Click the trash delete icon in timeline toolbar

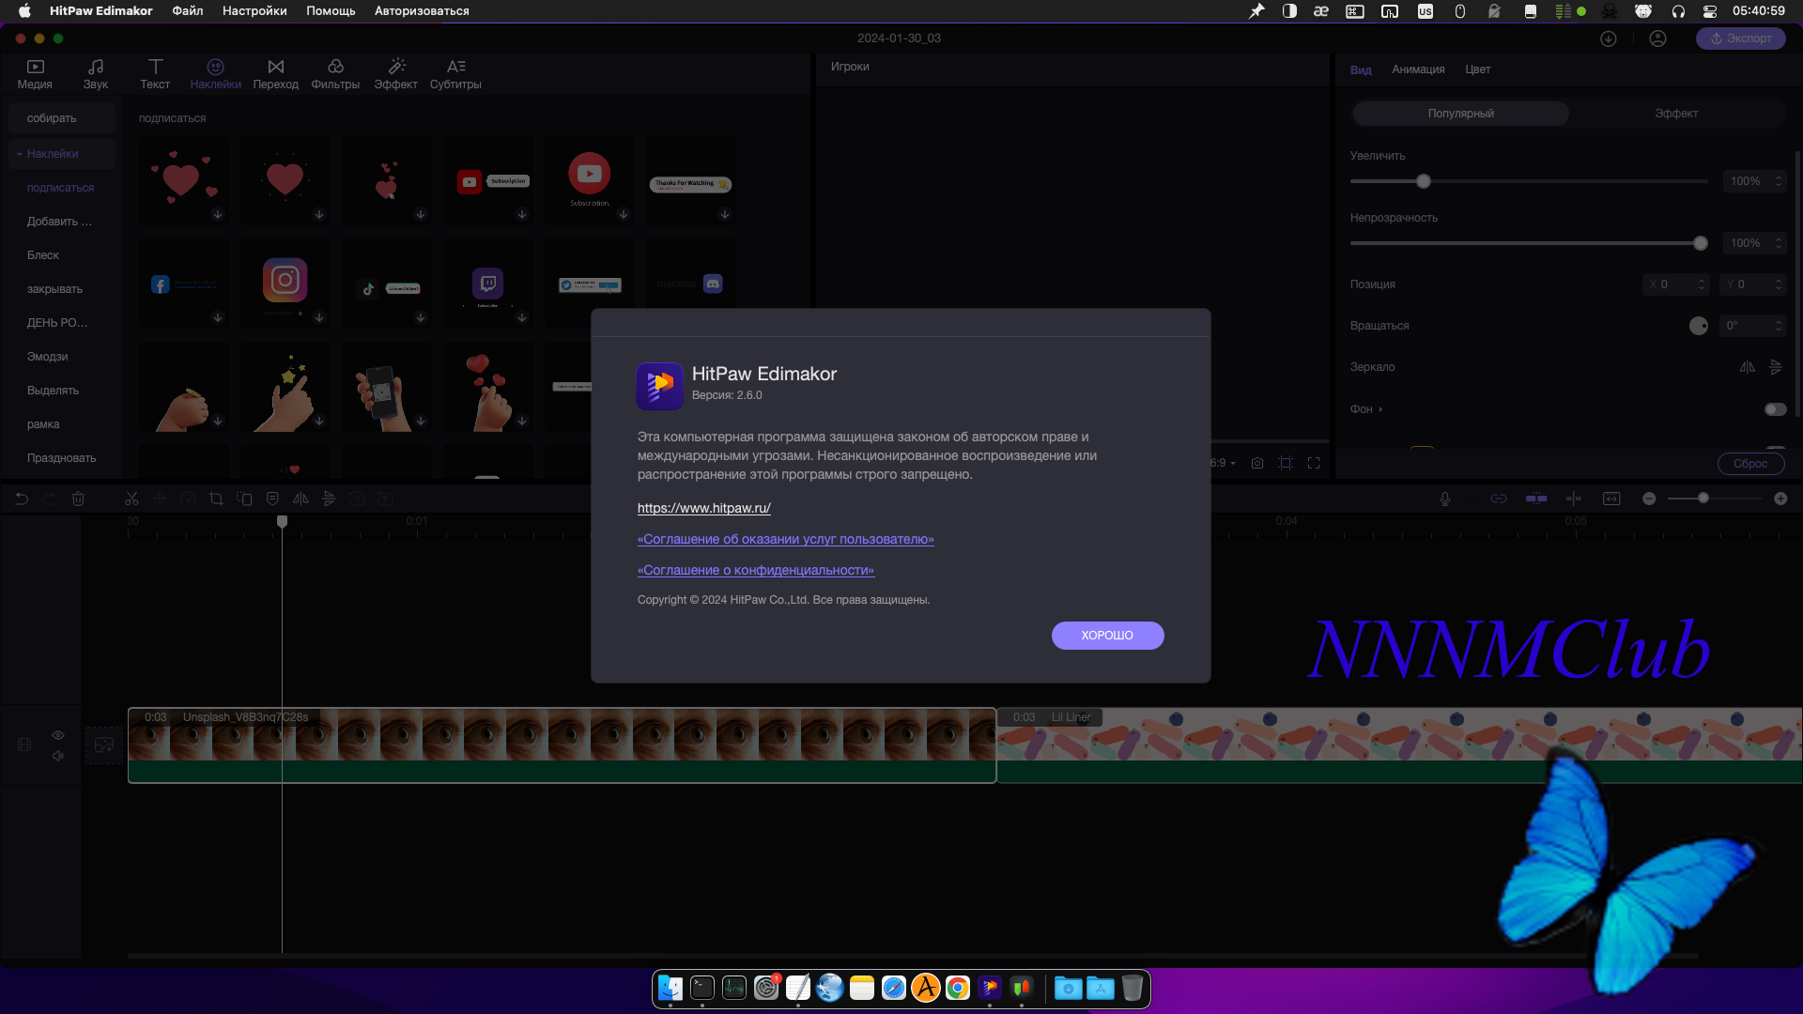coord(79,499)
